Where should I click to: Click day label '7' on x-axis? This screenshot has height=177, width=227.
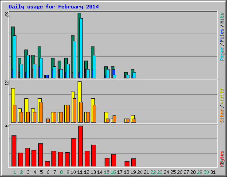tap(55, 172)
